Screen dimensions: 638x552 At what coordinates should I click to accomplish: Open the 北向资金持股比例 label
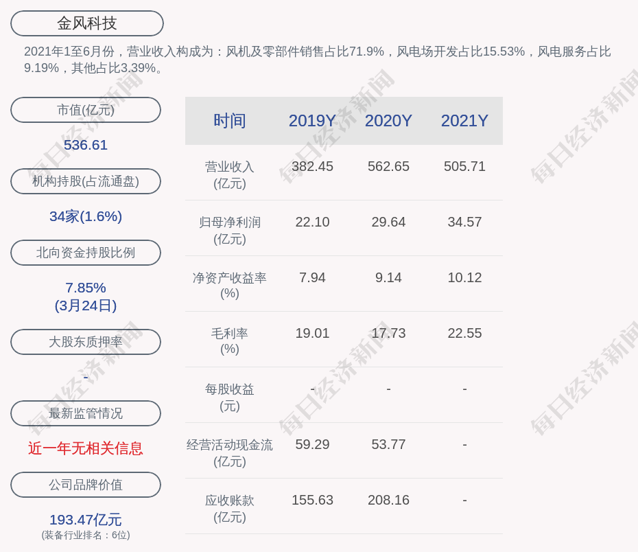(86, 253)
